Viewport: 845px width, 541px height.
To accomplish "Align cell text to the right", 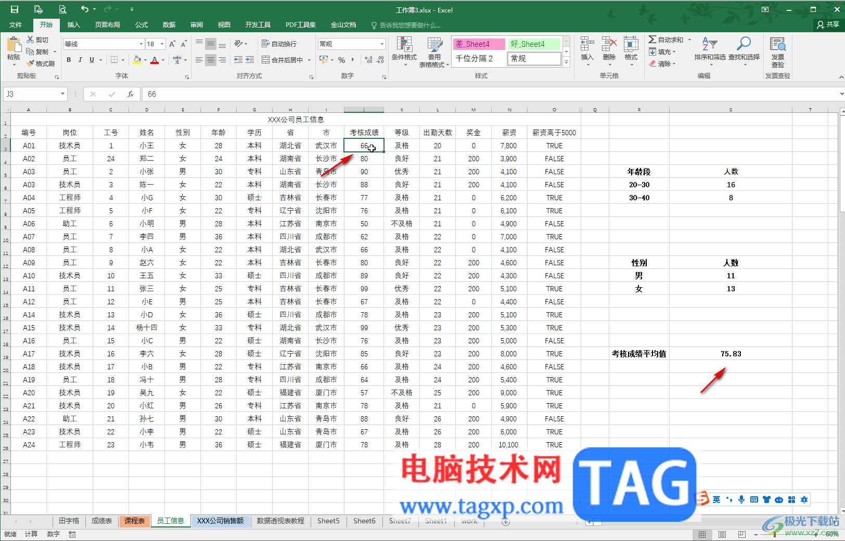I will tap(222, 60).
